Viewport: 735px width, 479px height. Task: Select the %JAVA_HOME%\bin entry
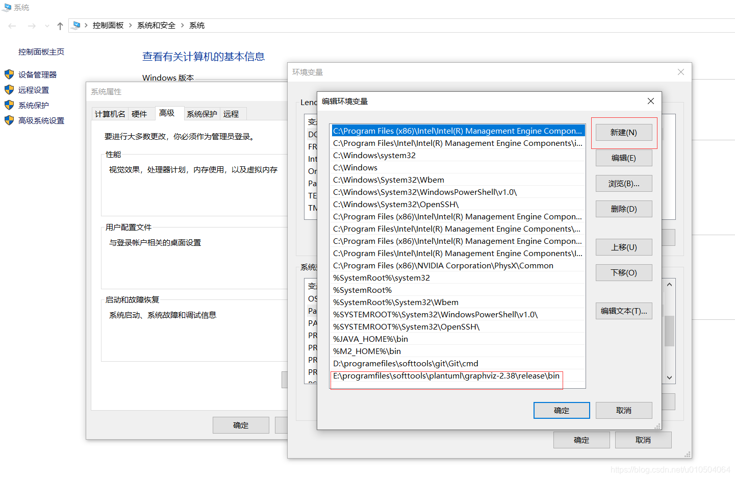click(458, 339)
